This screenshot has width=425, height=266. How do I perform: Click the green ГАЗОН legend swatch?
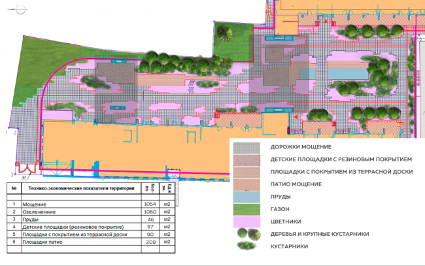click(x=248, y=209)
